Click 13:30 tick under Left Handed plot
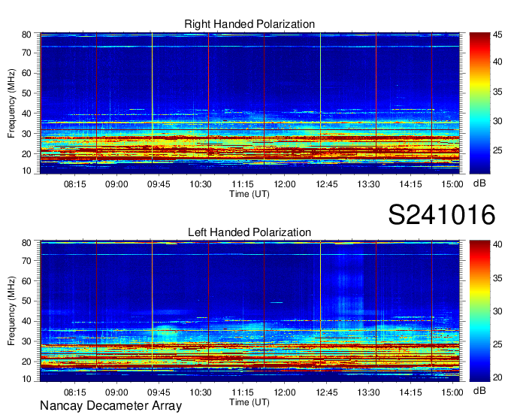 [x=368, y=392]
